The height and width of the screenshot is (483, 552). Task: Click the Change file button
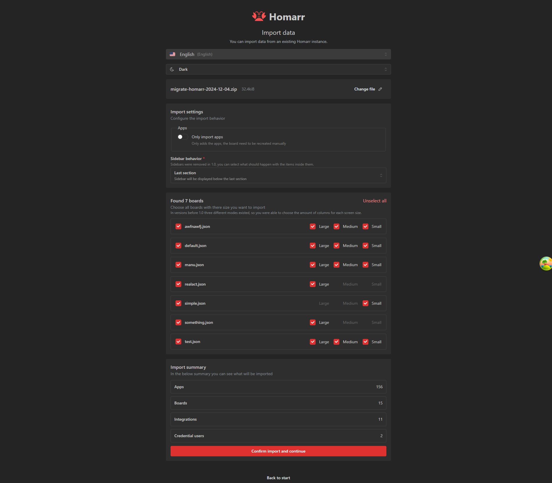point(365,89)
